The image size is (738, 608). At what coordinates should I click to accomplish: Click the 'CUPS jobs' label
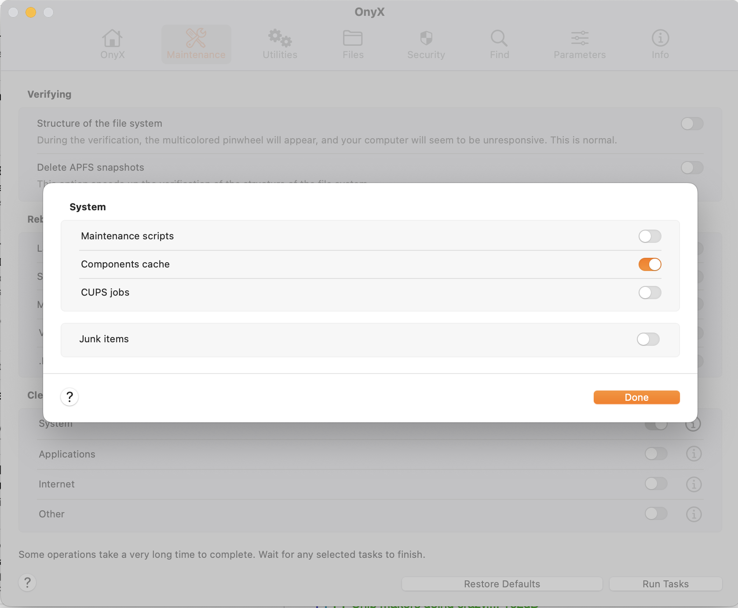(x=105, y=293)
